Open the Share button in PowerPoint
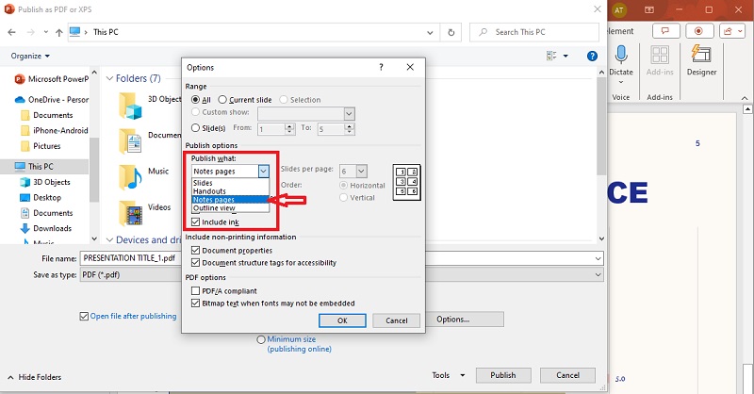The width and height of the screenshot is (754, 394). tap(732, 31)
